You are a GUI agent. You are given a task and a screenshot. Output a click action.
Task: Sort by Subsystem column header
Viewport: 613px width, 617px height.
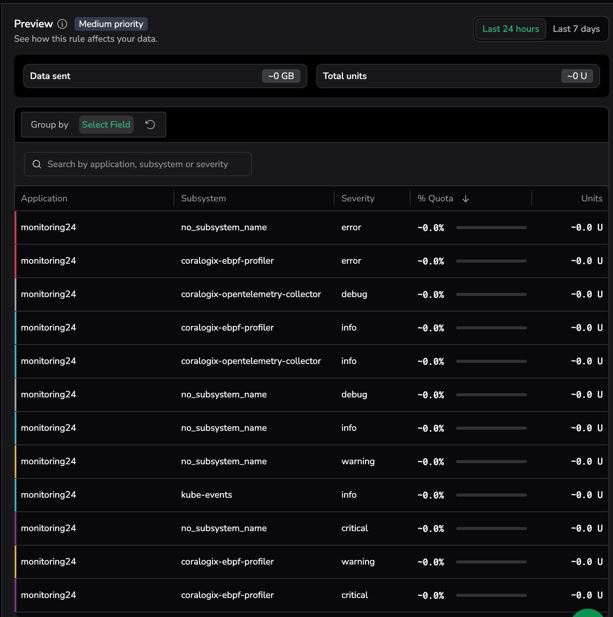(204, 198)
